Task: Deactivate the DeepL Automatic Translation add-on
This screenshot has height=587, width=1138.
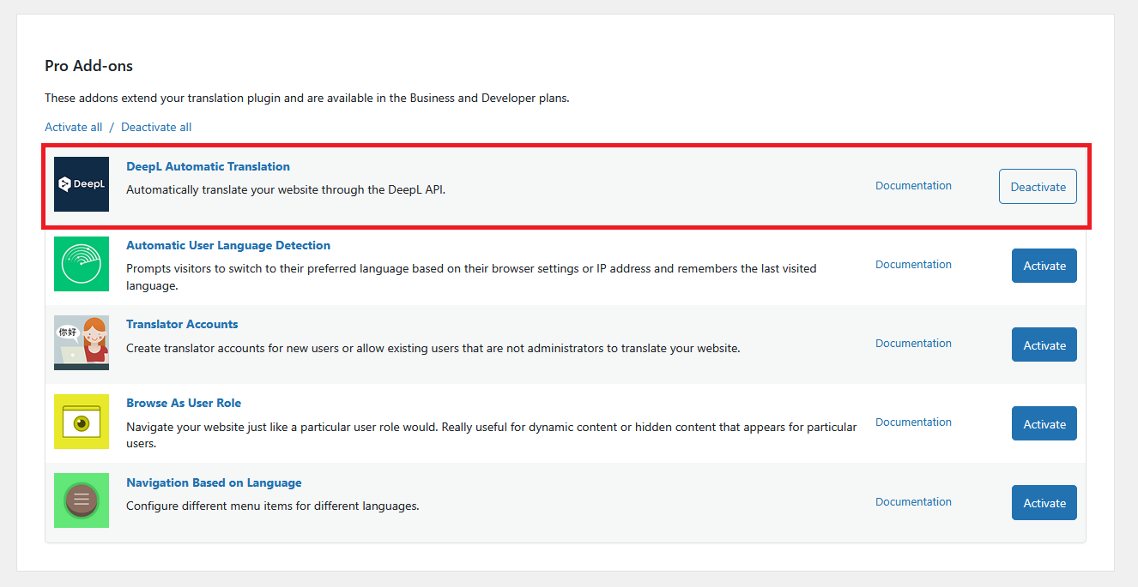Action: tap(1038, 187)
